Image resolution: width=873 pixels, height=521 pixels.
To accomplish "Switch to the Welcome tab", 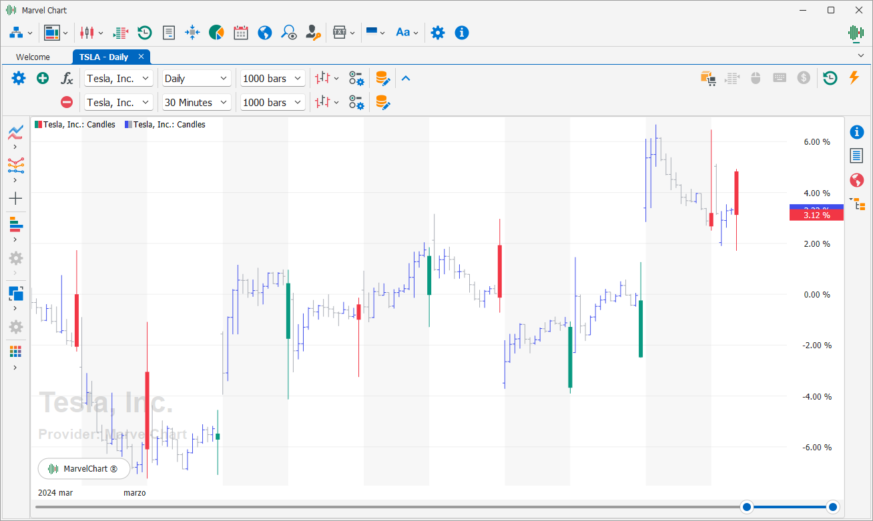I will 33,57.
